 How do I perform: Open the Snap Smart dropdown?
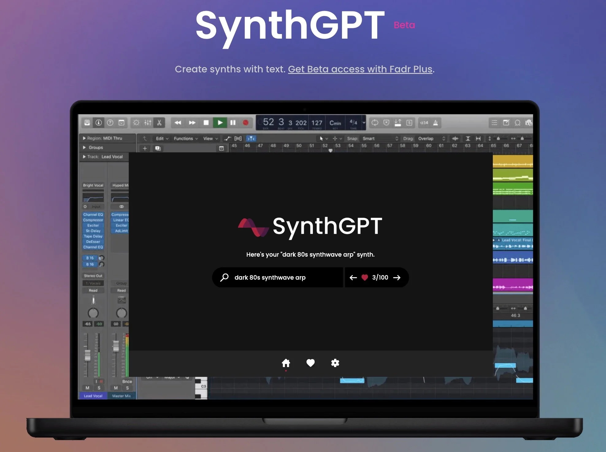click(380, 139)
